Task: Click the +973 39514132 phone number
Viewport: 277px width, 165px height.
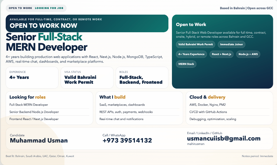Action: coord(127,140)
